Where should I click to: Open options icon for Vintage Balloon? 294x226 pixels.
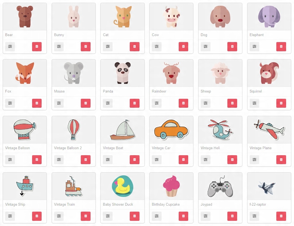(10, 160)
